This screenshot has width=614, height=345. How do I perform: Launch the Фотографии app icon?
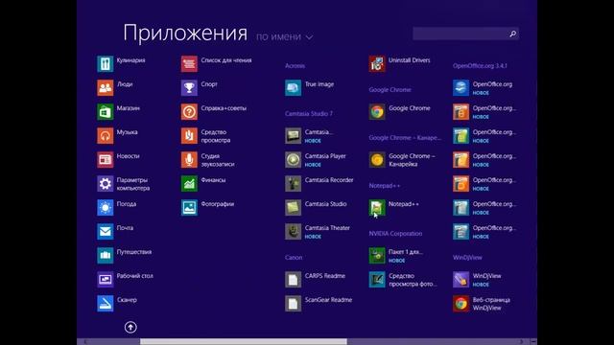coord(189,208)
